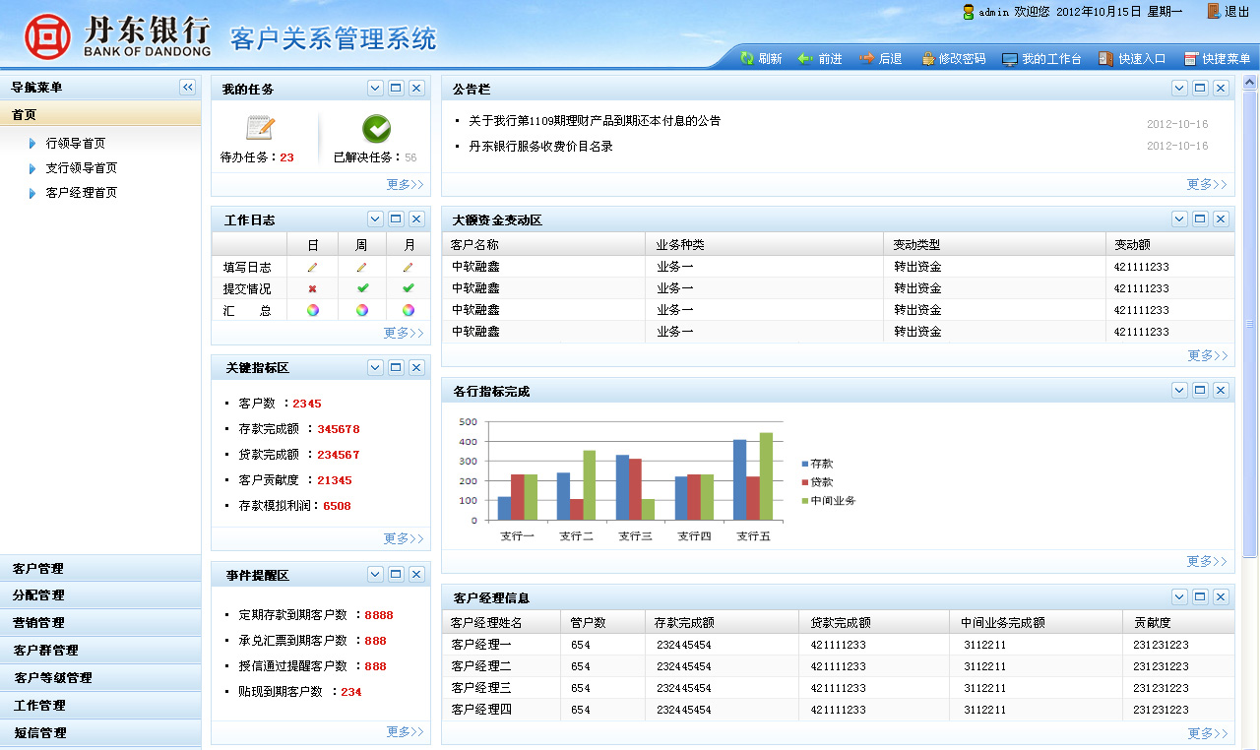Click the forward (前进) arrow icon
This screenshot has height=750, width=1260.
tap(805, 59)
